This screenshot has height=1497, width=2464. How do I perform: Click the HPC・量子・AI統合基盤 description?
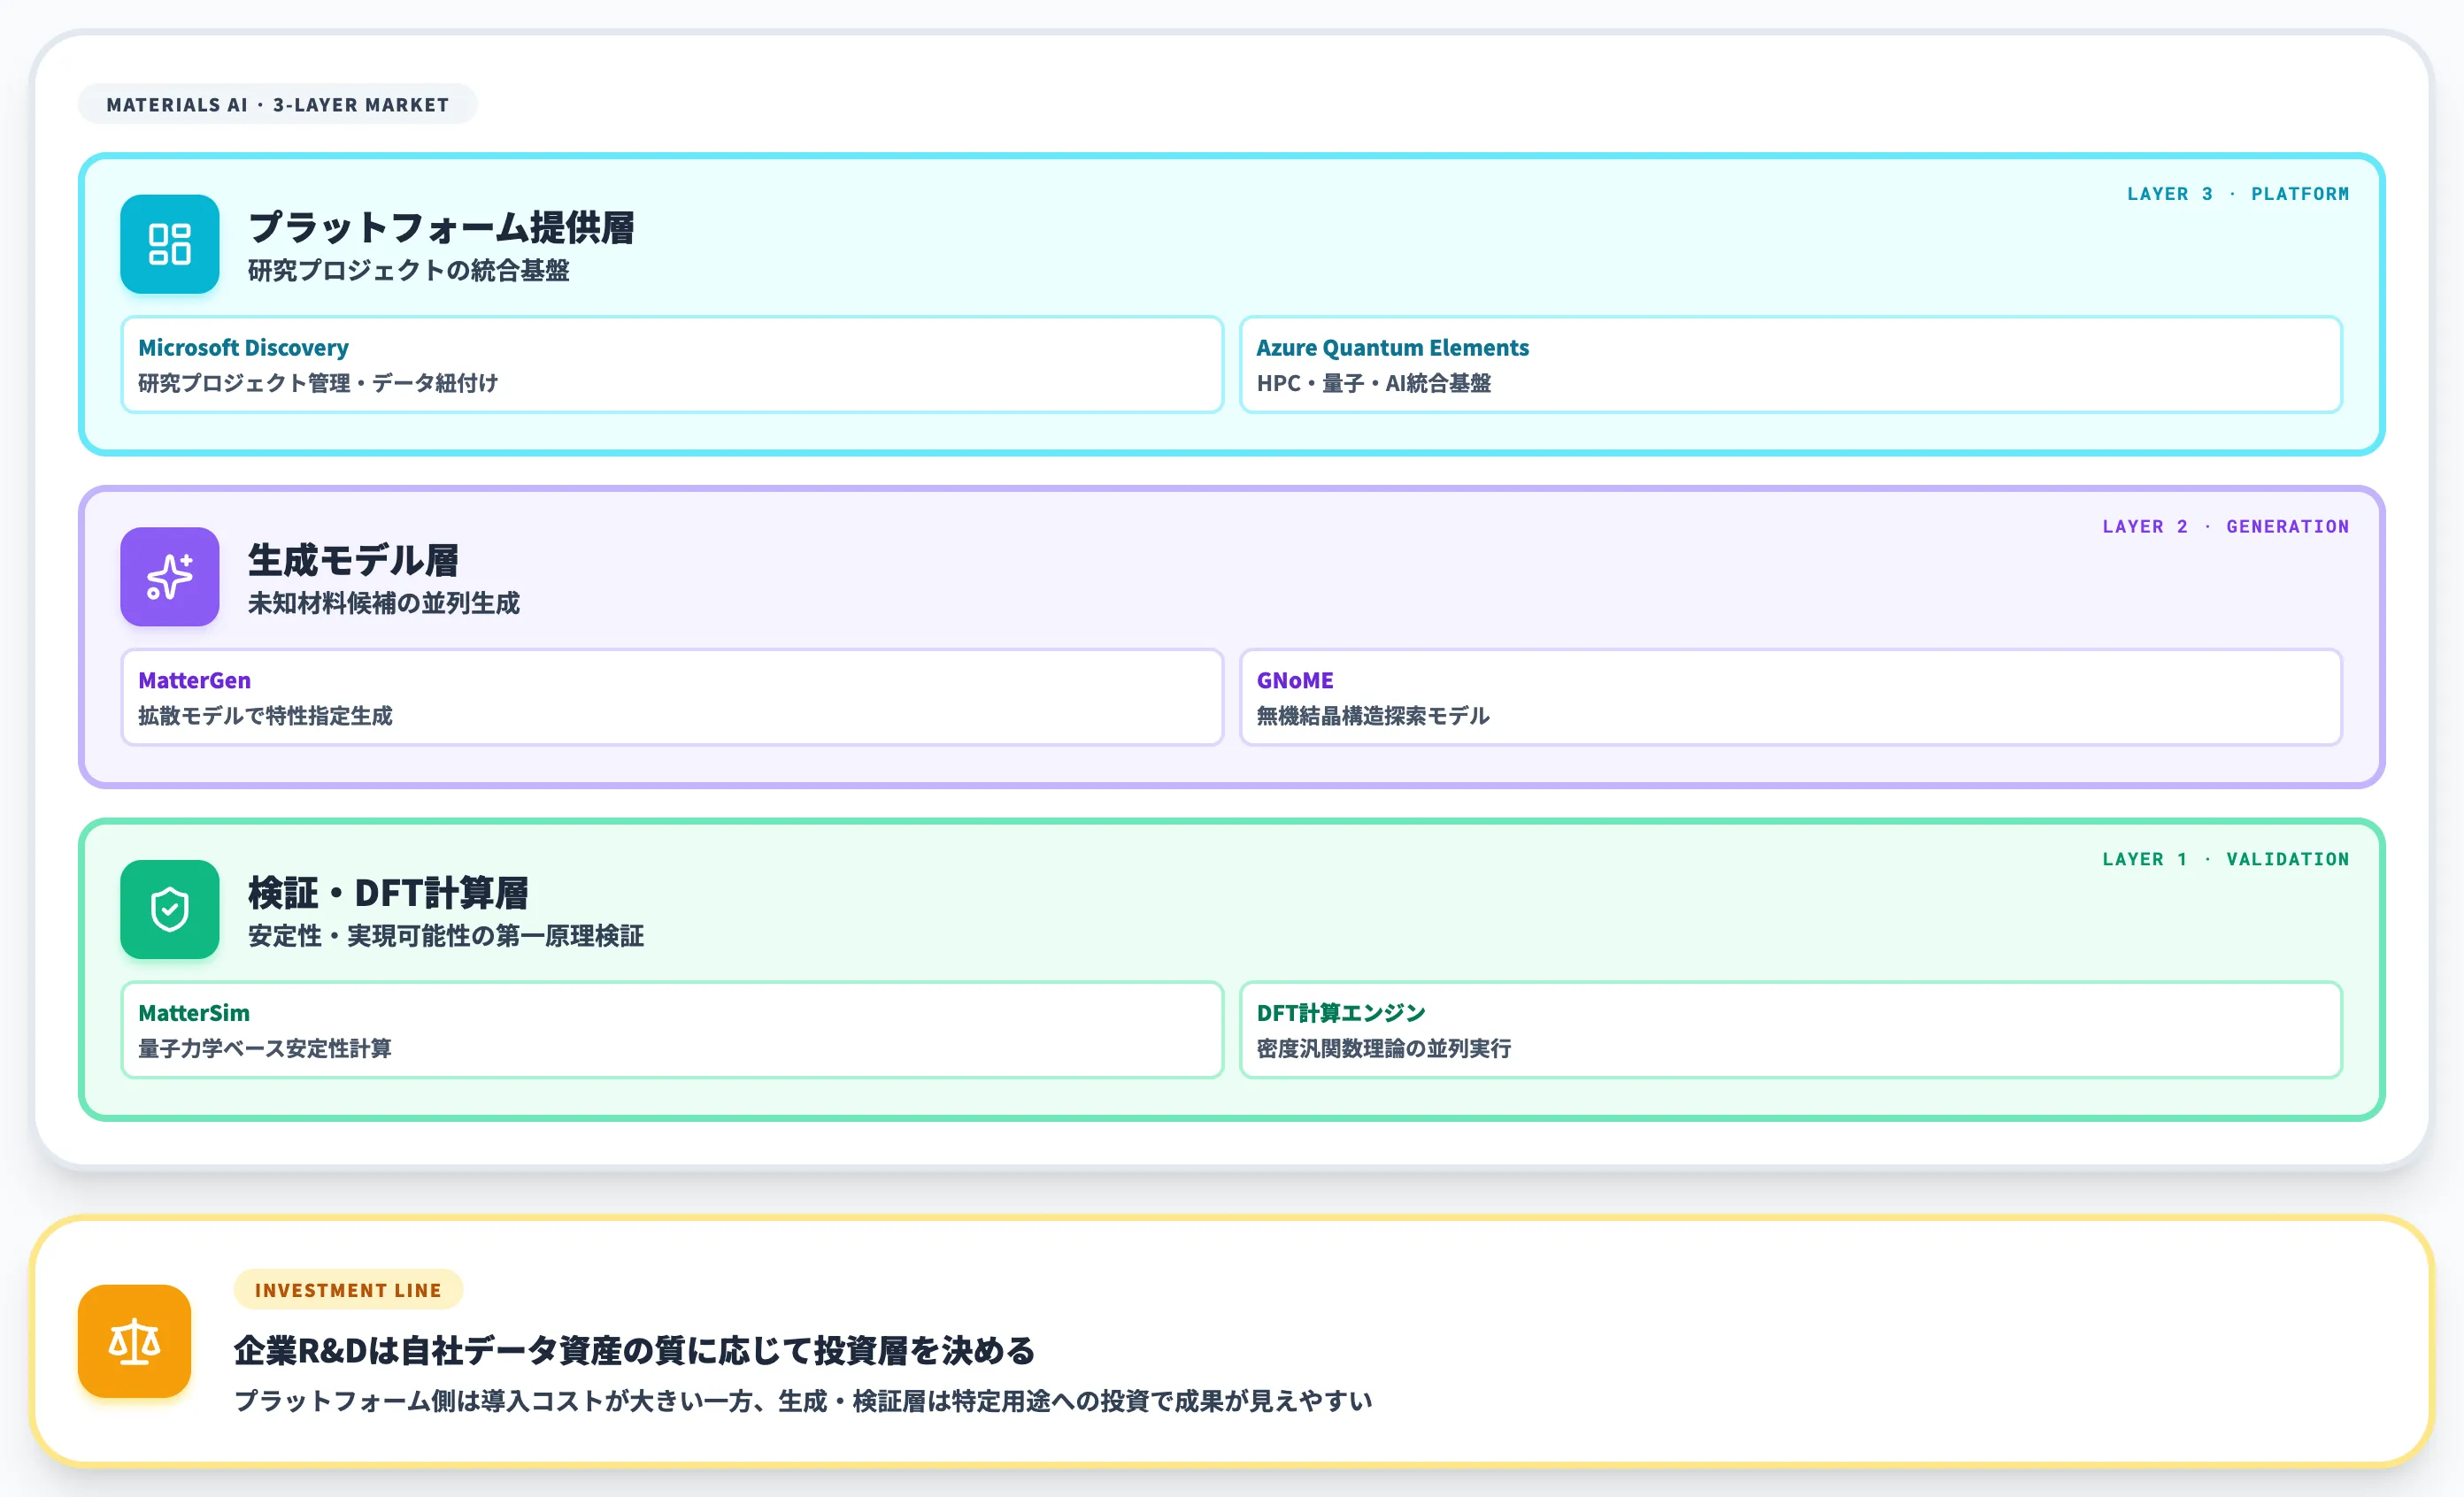pyautogui.click(x=1373, y=384)
